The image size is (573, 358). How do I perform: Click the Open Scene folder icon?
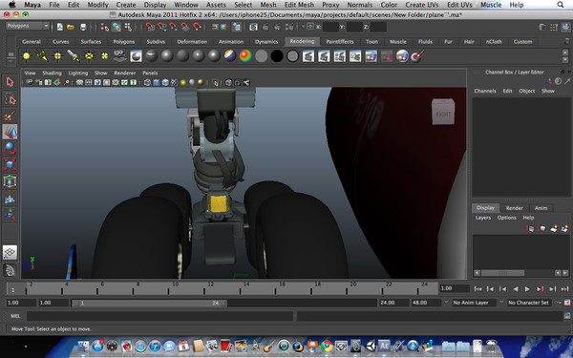(71, 27)
